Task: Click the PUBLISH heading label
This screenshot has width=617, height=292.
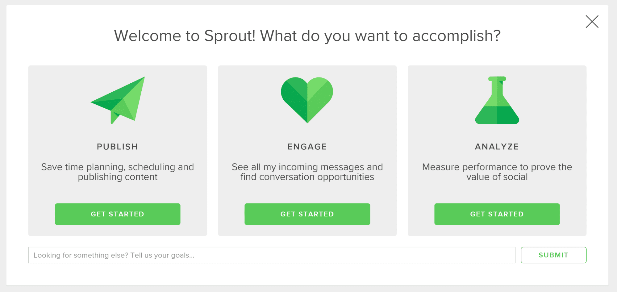Action: pyautogui.click(x=117, y=147)
